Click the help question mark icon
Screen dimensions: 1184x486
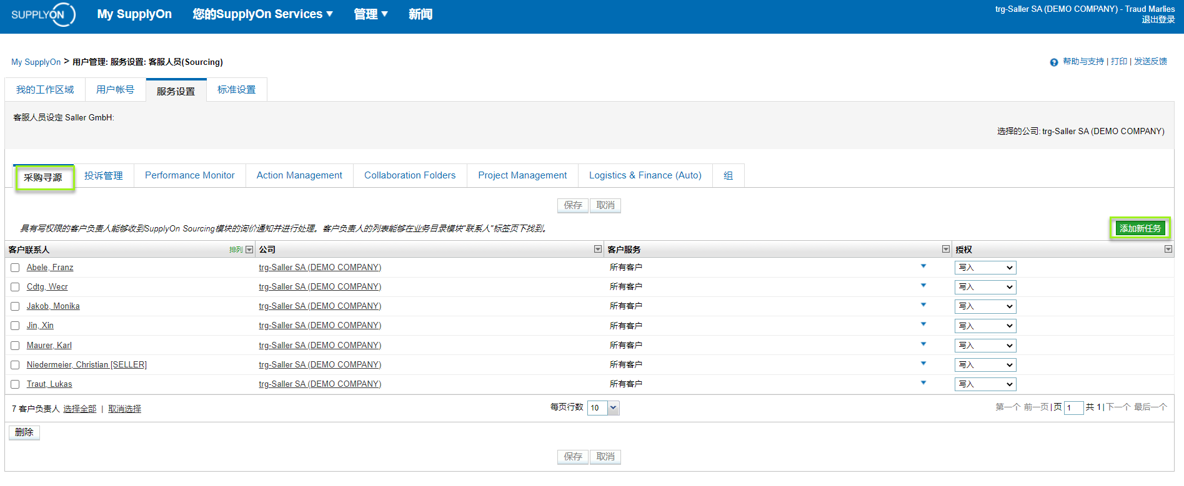pos(1054,62)
